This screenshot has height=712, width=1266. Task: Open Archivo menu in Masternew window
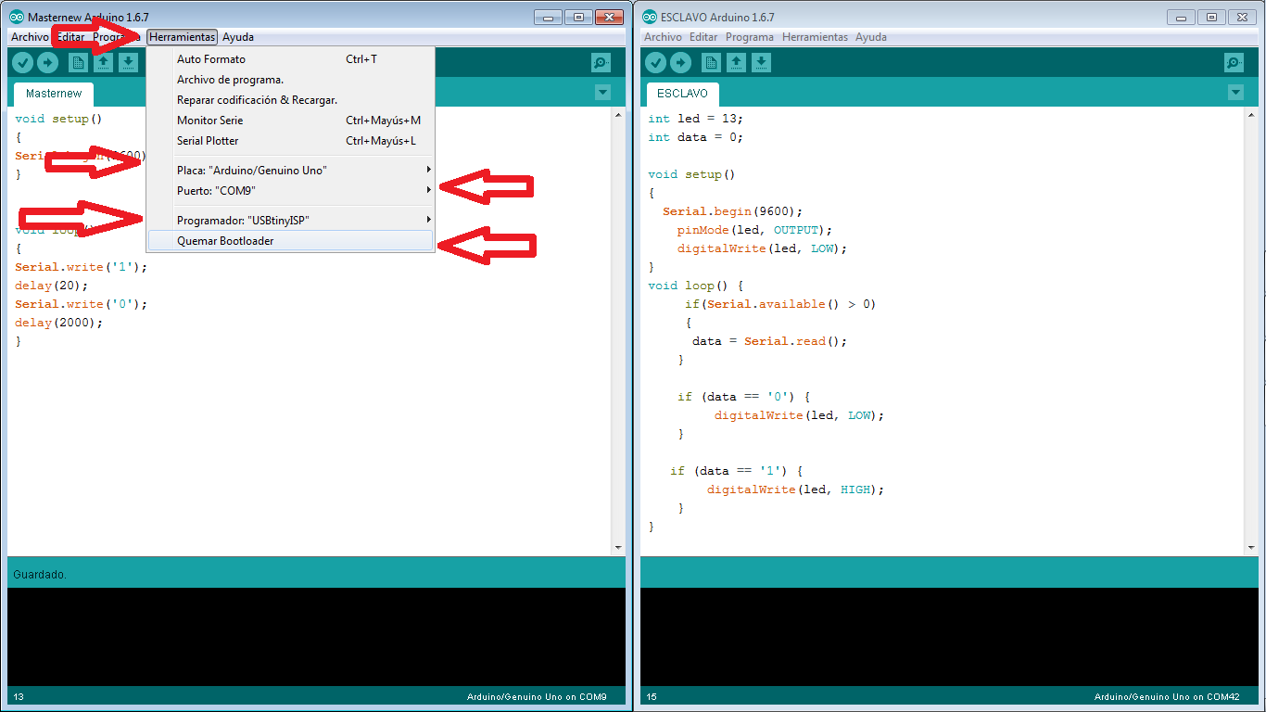click(30, 37)
